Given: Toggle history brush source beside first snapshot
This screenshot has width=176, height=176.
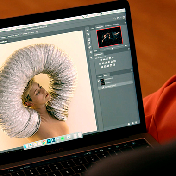Looking at the screenshot, I should click(99, 81).
